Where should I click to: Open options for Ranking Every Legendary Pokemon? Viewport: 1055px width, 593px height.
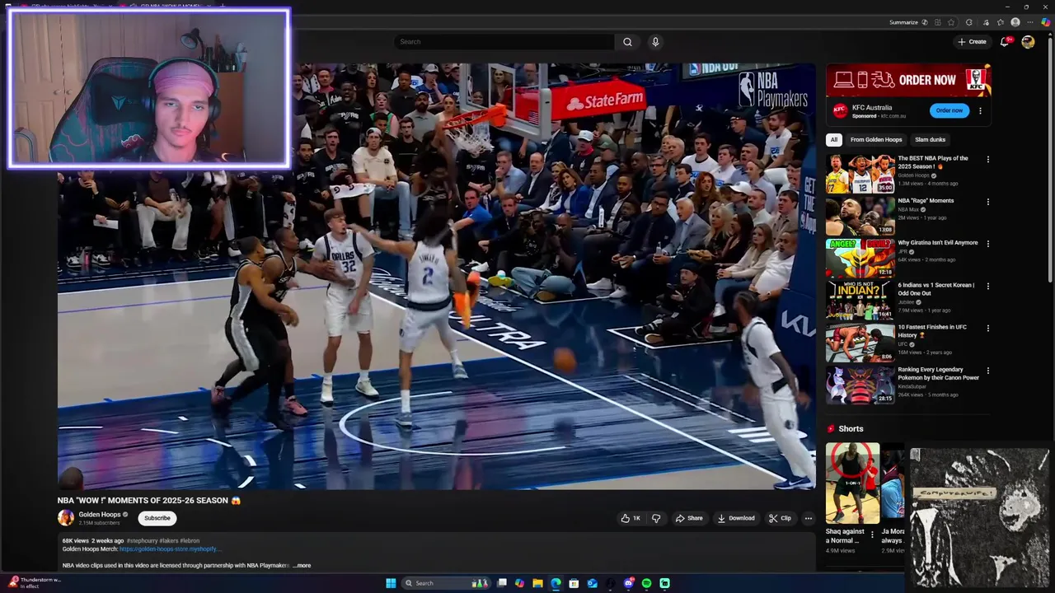pos(988,371)
